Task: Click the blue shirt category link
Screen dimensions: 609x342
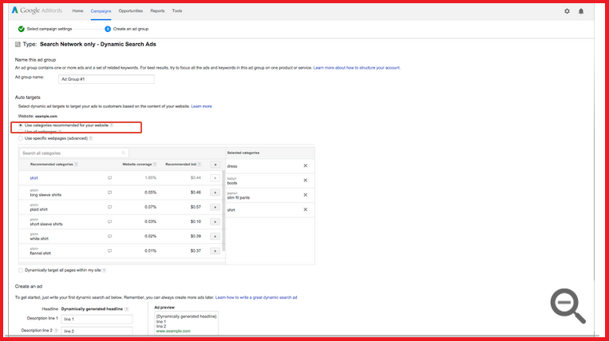Action: [34, 178]
